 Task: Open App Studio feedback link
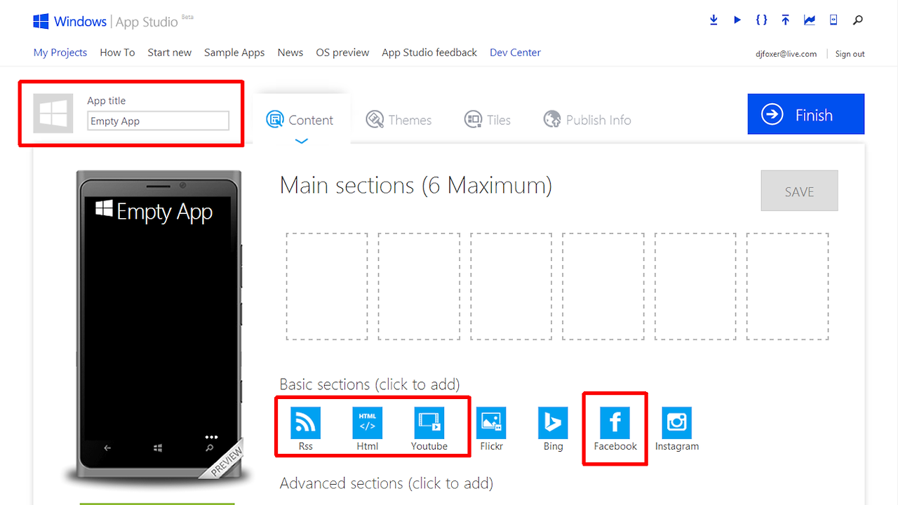[x=429, y=53]
